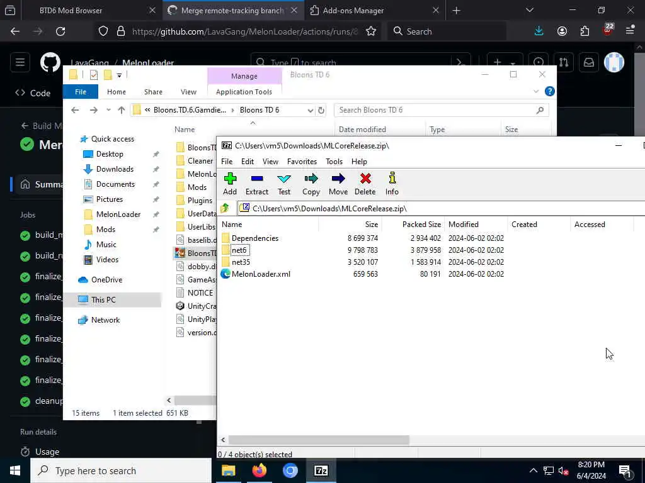Open 7-Zip Edit menu
The image size is (645, 483).
tap(247, 162)
